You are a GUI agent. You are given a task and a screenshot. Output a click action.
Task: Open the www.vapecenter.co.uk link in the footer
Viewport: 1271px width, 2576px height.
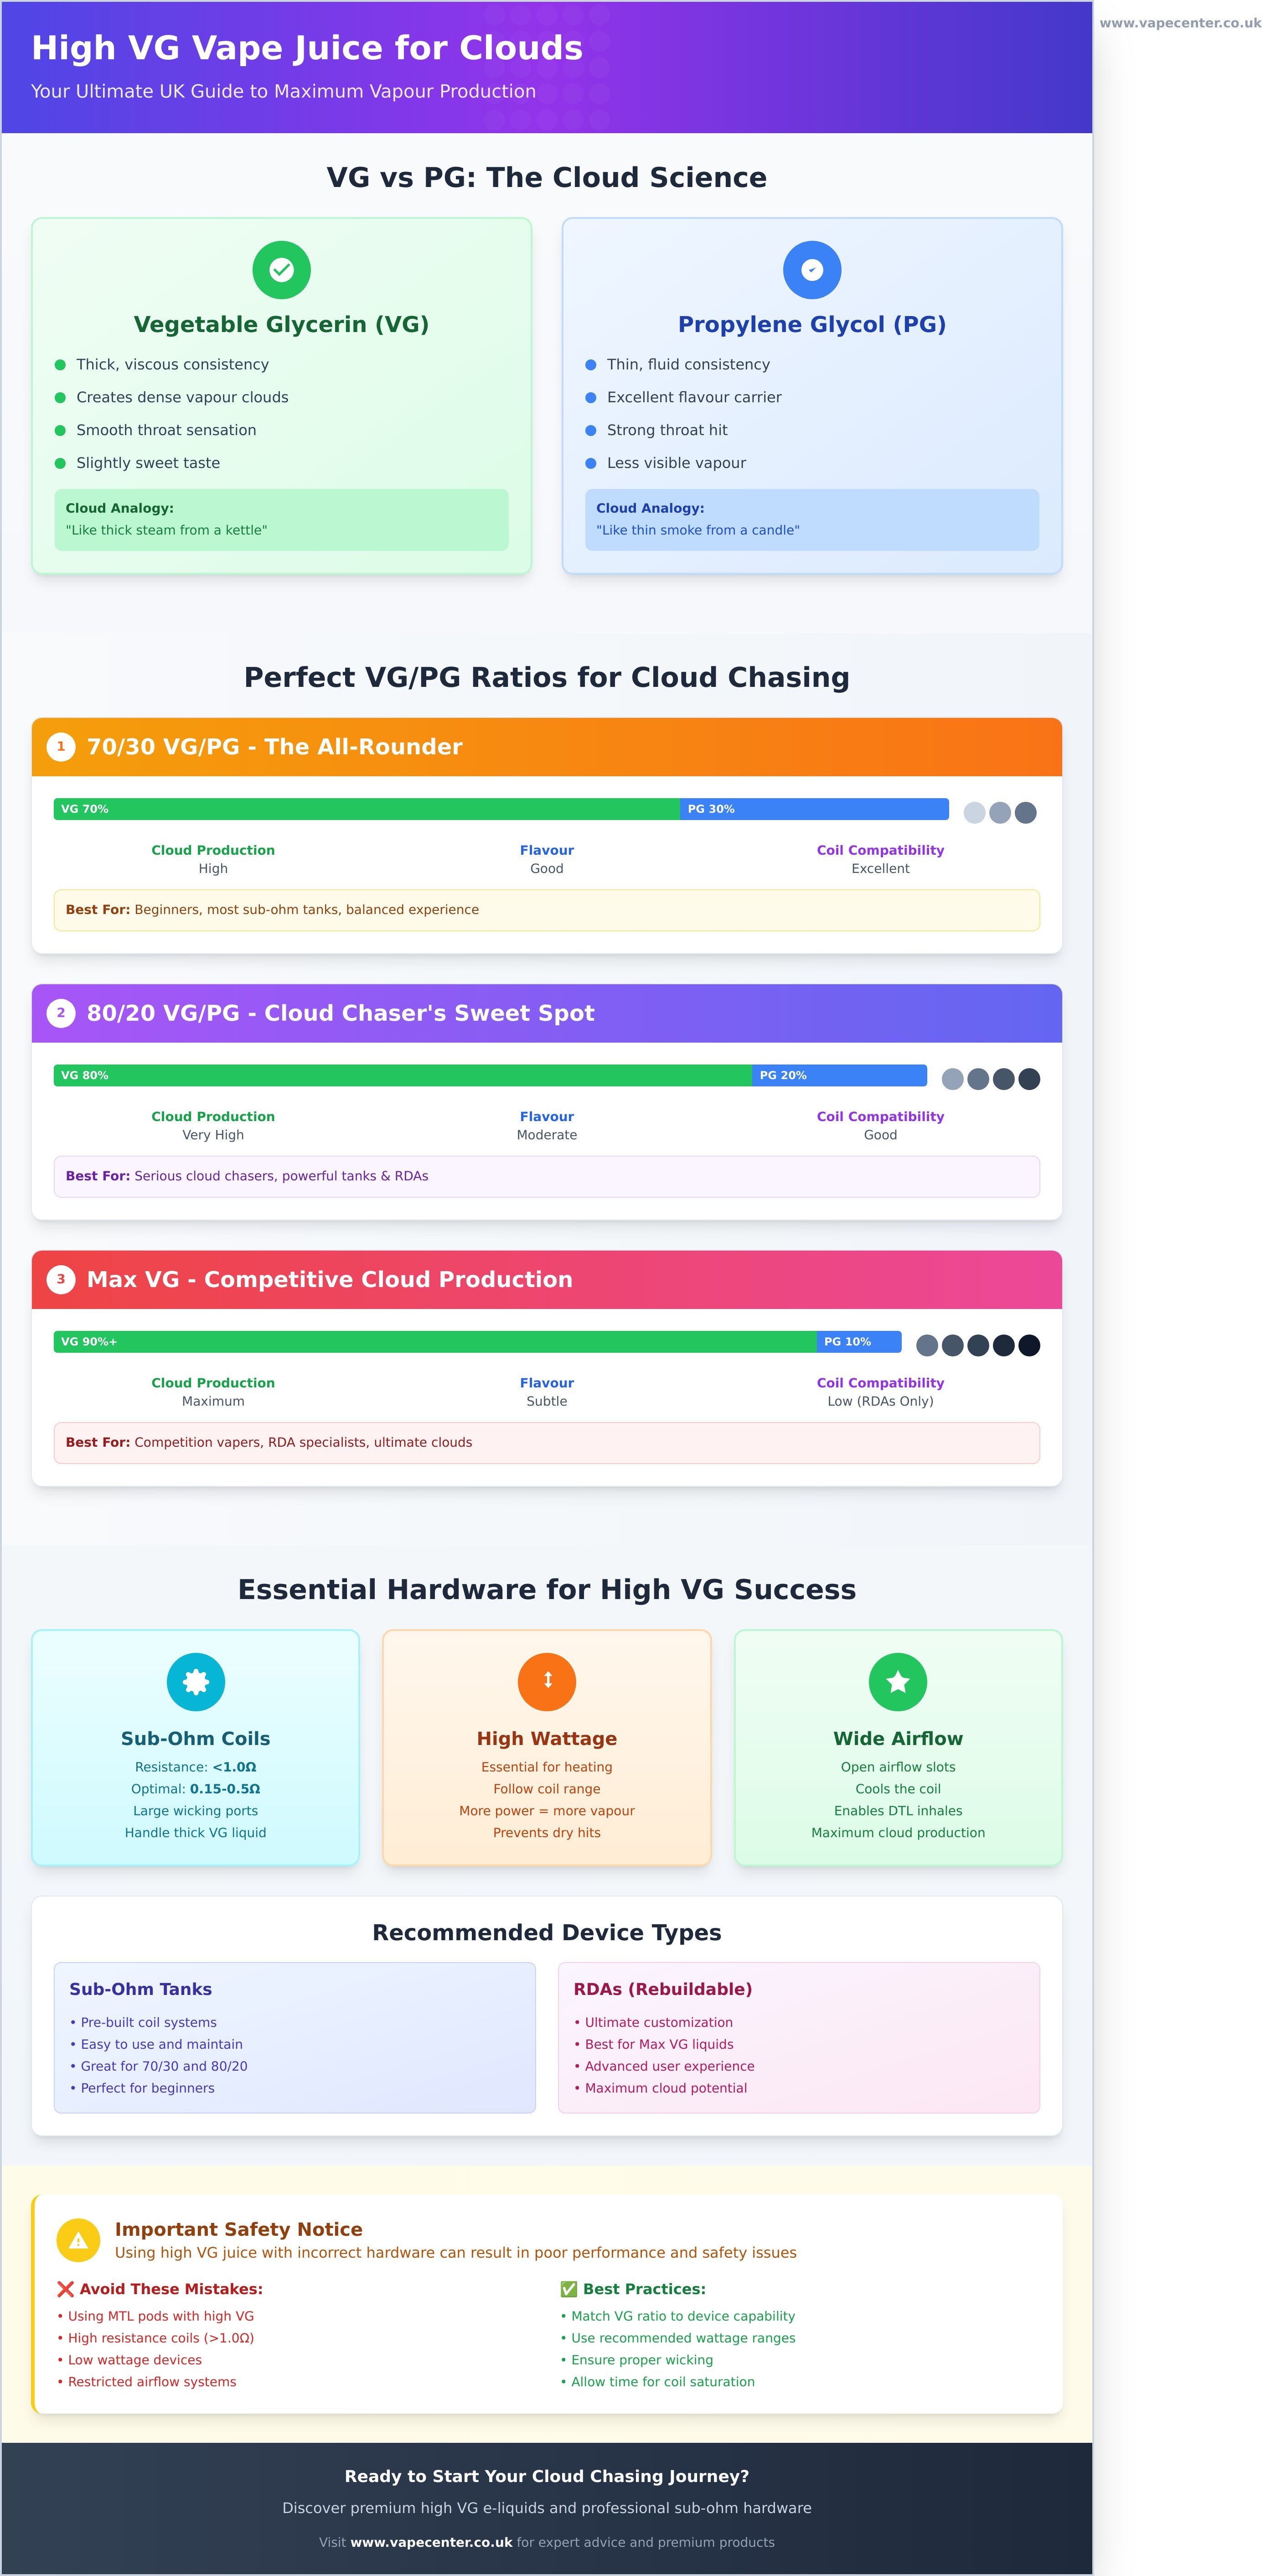[431, 2542]
